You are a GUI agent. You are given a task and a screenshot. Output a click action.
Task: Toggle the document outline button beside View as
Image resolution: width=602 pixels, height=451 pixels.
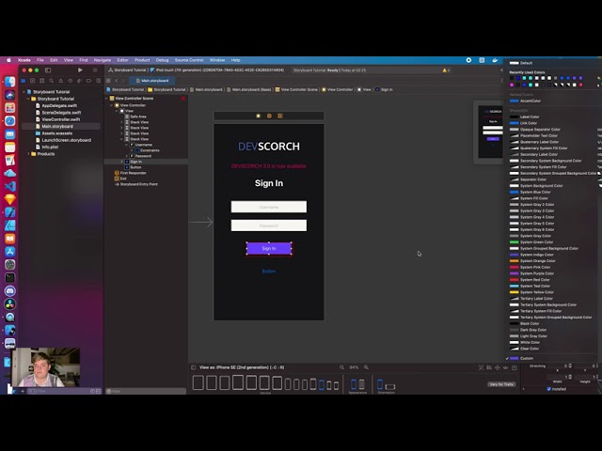(194, 367)
